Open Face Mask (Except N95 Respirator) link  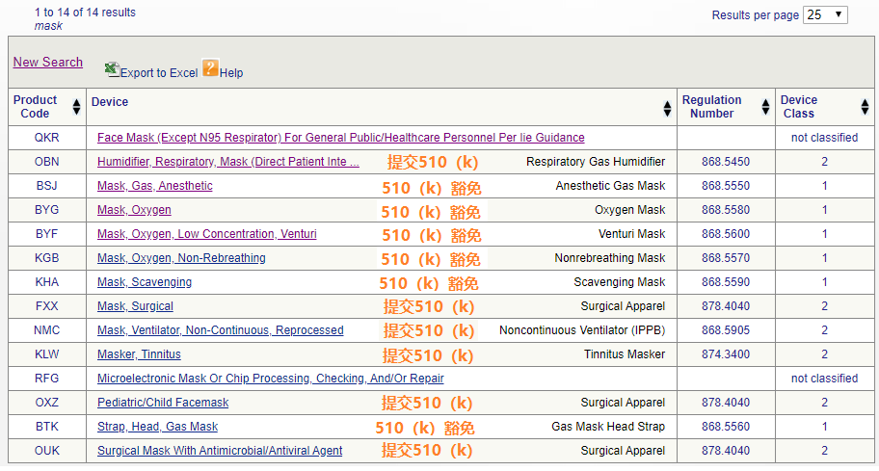click(340, 138)
